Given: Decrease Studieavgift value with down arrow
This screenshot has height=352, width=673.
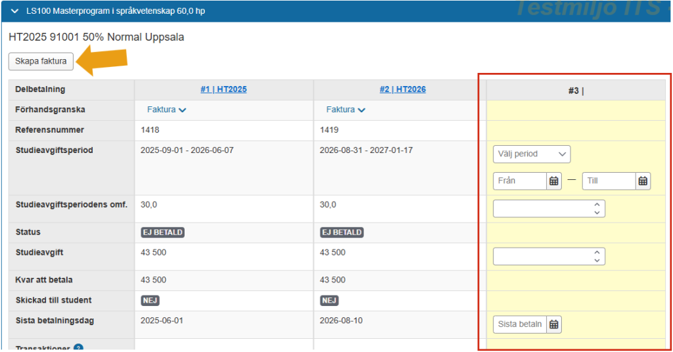Looking at the screenshot, I should 597,260.
